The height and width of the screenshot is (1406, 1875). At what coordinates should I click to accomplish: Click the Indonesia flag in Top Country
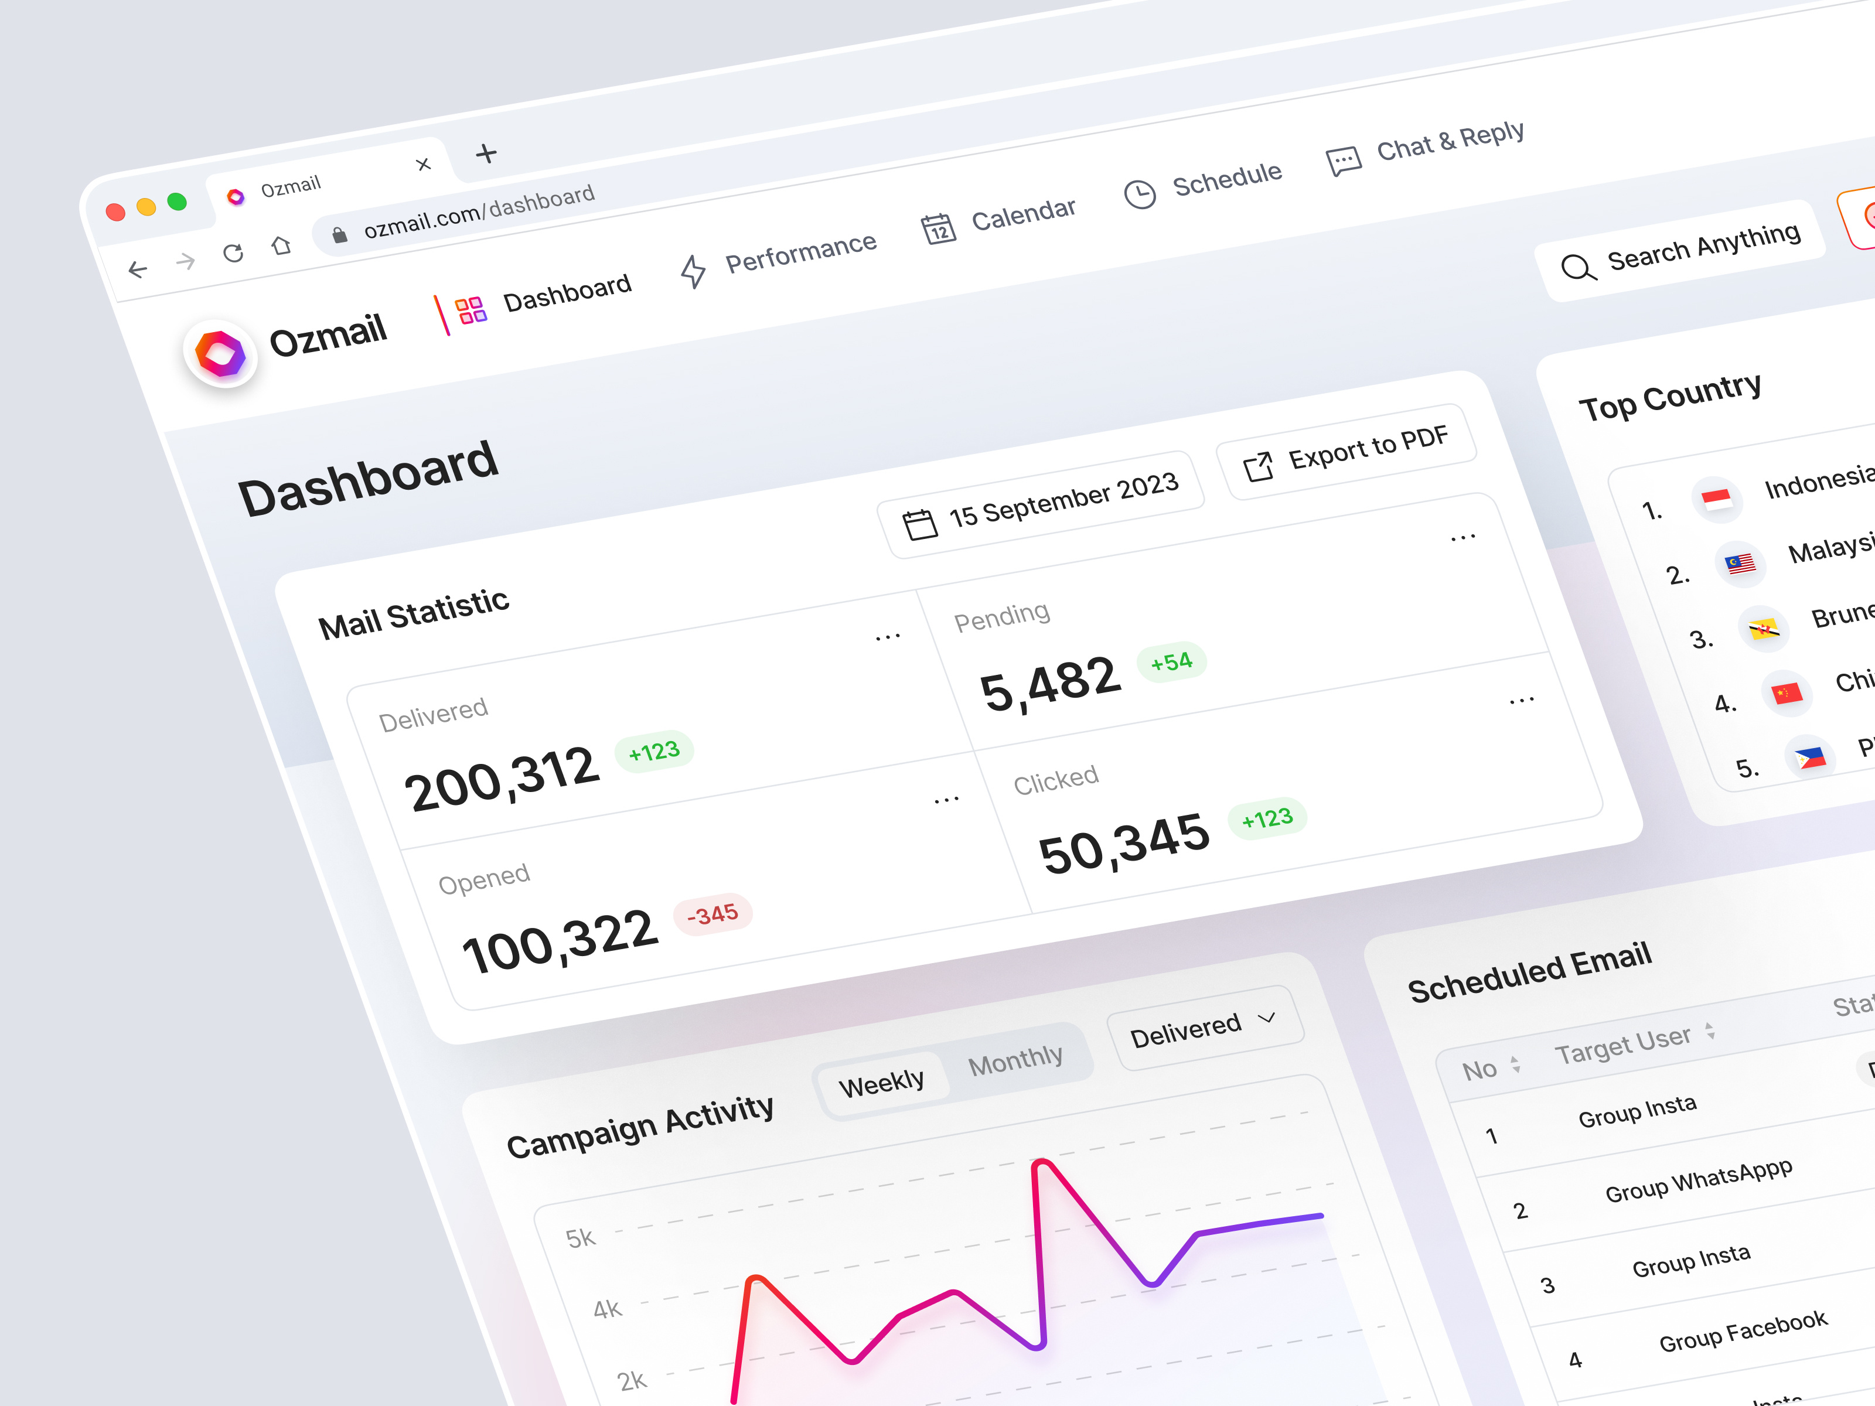click(x=1717, y=499)
